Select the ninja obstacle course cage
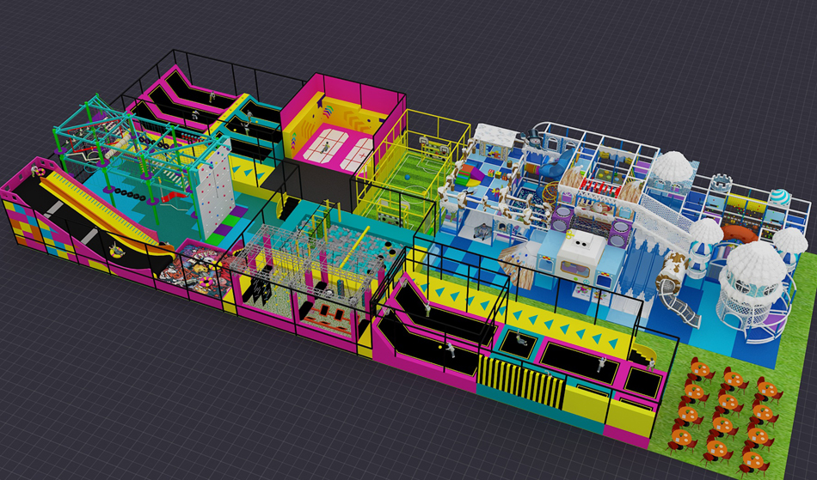817x480 pixels. 310,266
